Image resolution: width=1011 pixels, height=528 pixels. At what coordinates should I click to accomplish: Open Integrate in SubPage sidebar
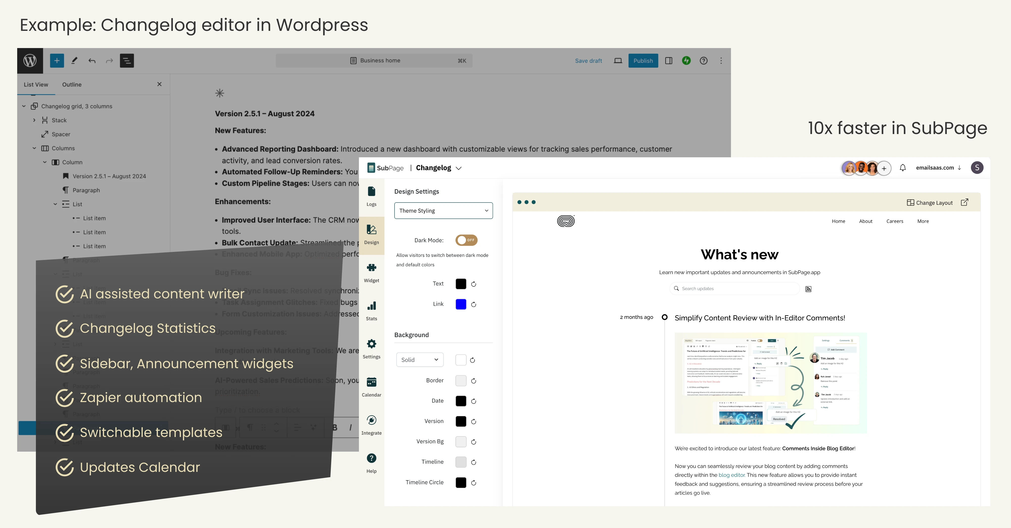click(x=371, y=425)
